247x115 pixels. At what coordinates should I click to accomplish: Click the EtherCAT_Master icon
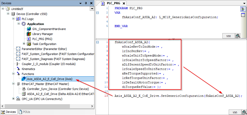click(x=19, y=84)
